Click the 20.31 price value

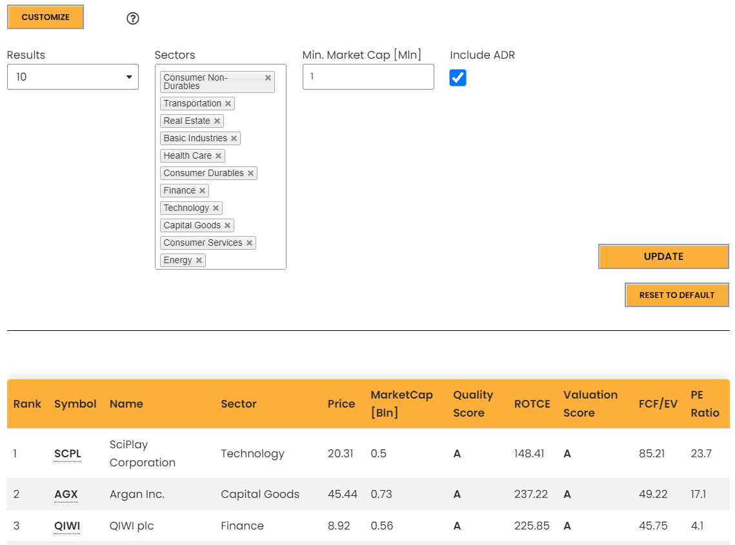pyautogui.click(x=340, y=453)
